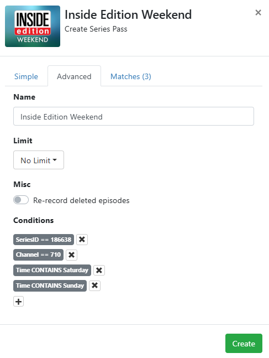The width and height of the screenshot is (269, 358).
Task: Toggle Re-record deleted episodes switch
Action: click(x=21, y=200)
